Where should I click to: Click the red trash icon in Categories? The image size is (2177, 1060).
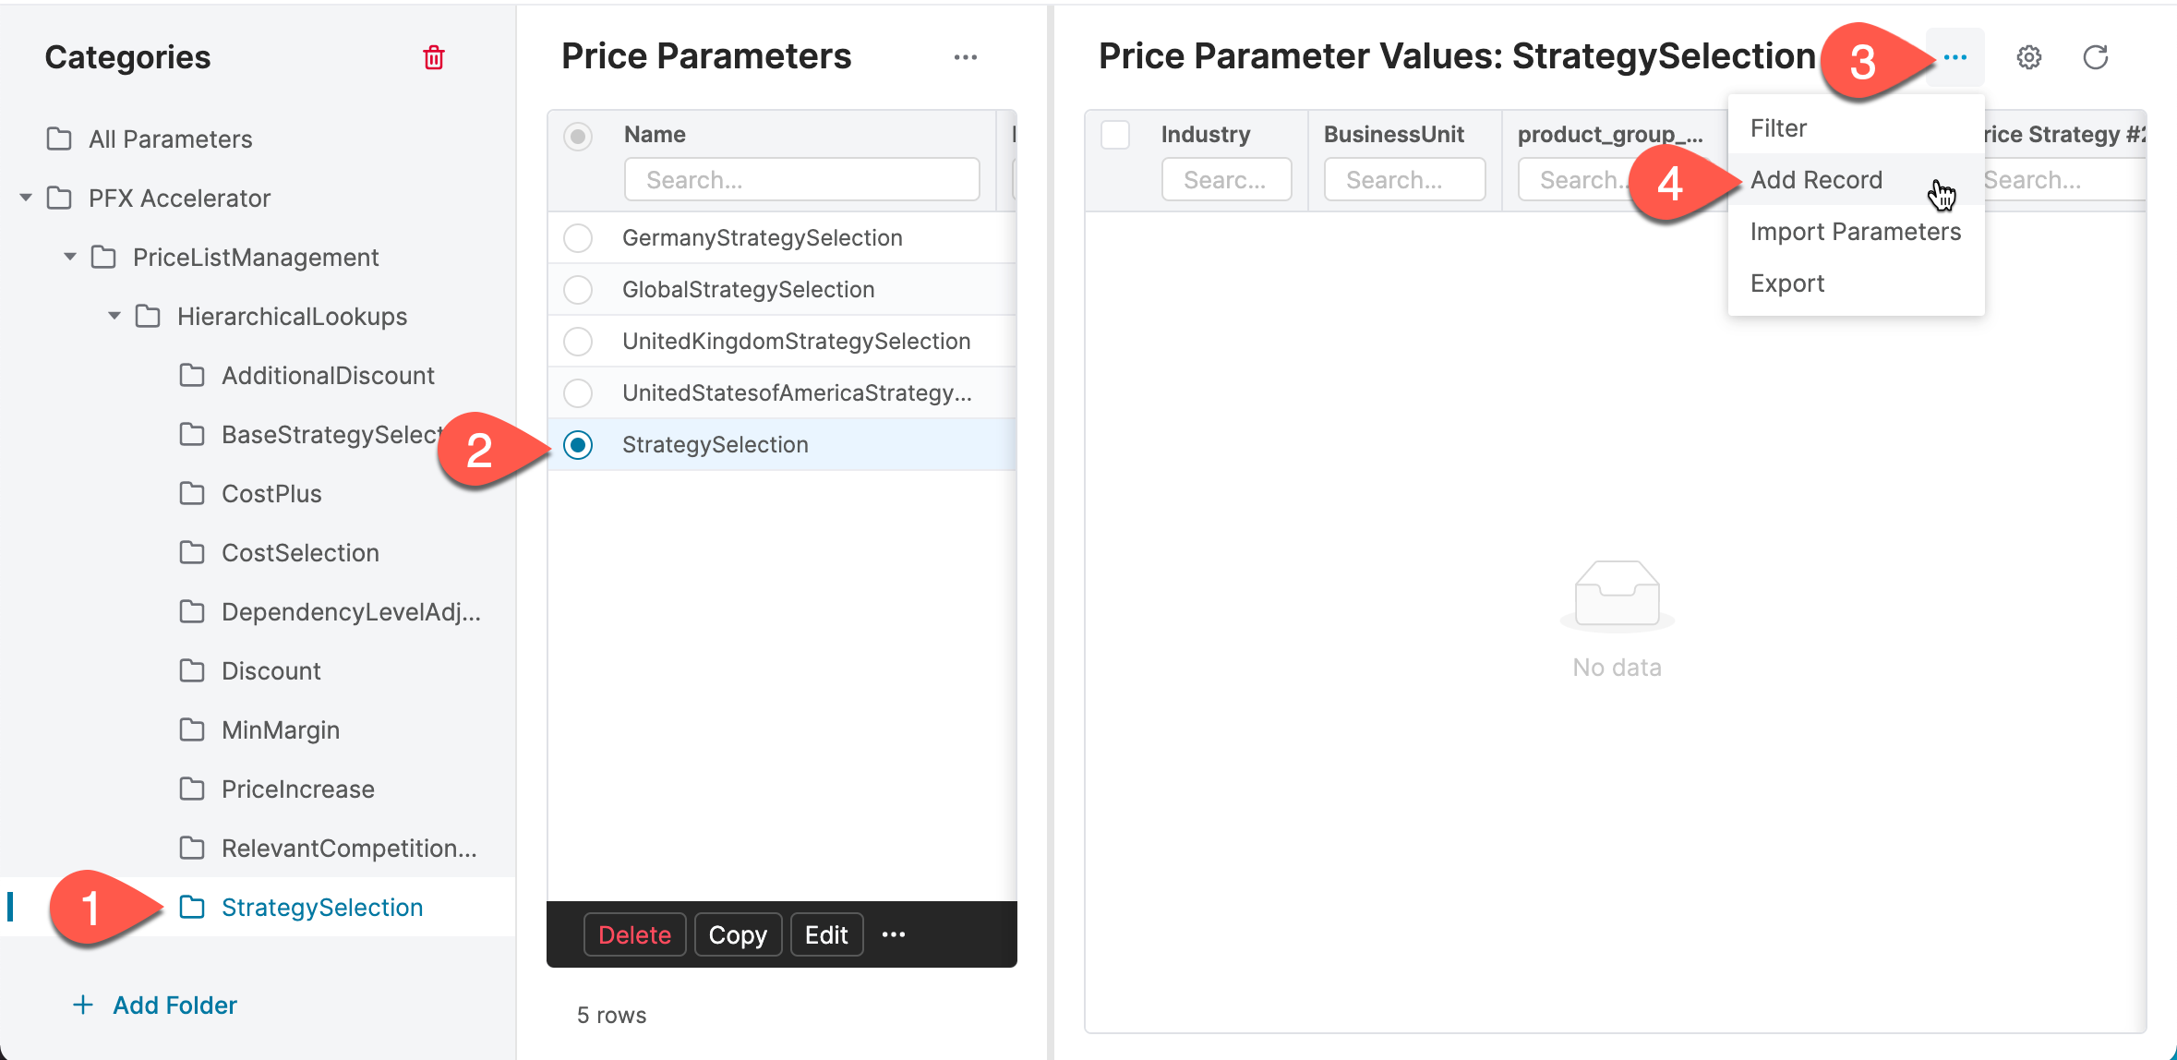coord(433,58)
